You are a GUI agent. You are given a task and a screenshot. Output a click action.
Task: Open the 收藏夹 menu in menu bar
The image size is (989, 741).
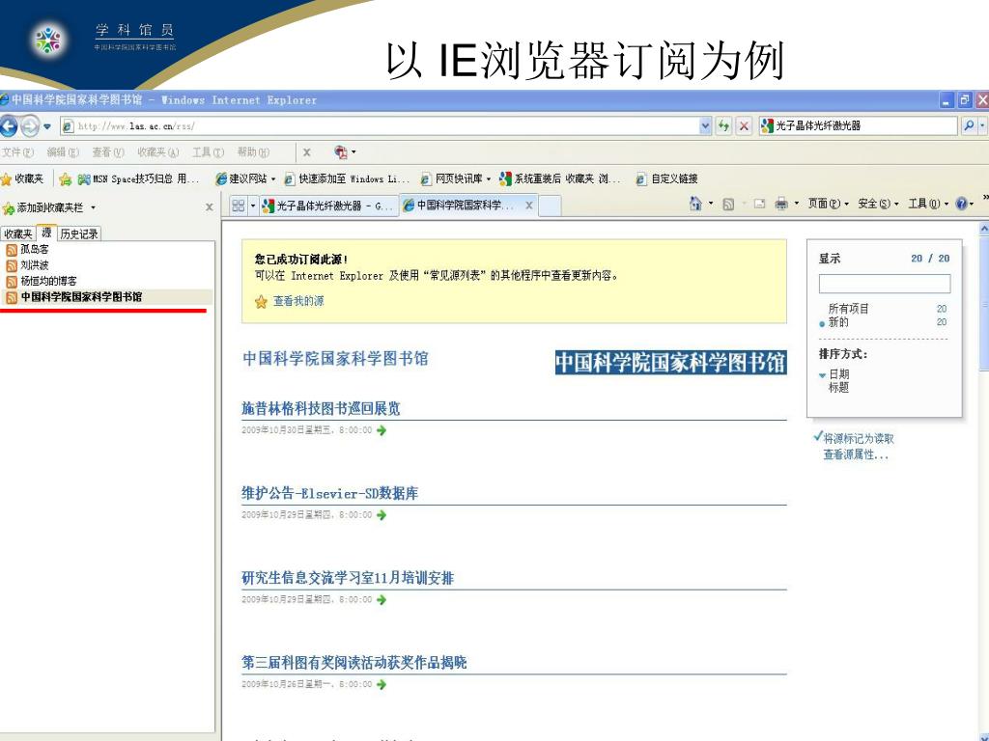point(157,152)
